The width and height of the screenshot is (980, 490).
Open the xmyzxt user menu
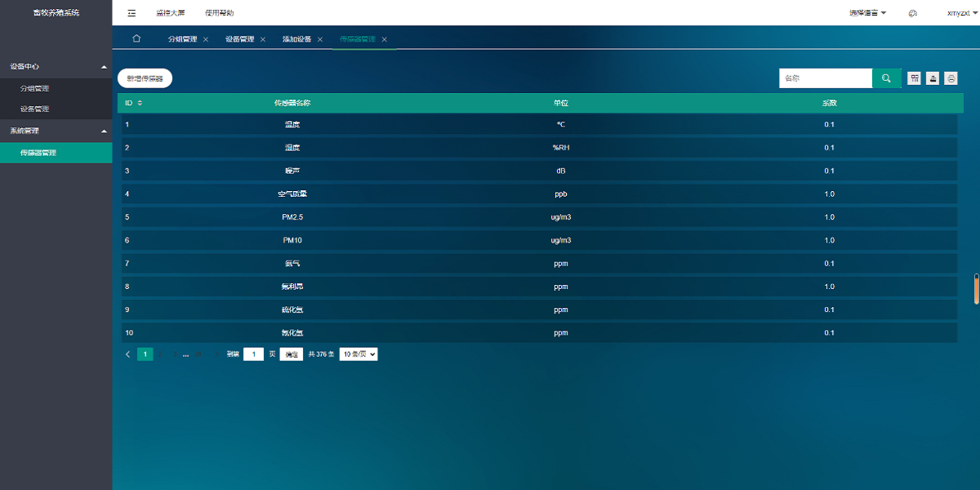pyautogui.click(x=960, y=13)
